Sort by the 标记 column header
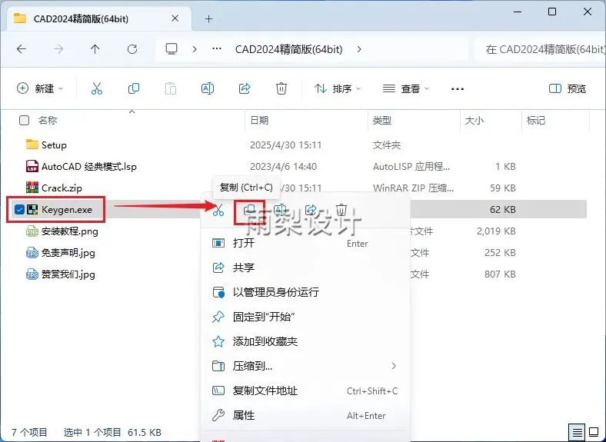606x442 pixels. pyautogui.click(x=536, y=120)
